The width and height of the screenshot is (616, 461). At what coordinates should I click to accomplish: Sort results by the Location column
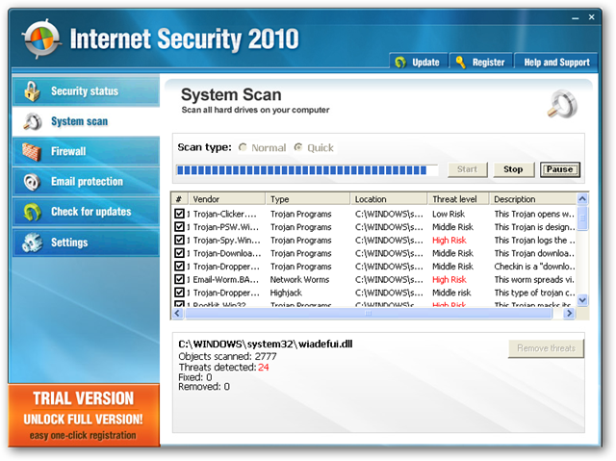389,199
